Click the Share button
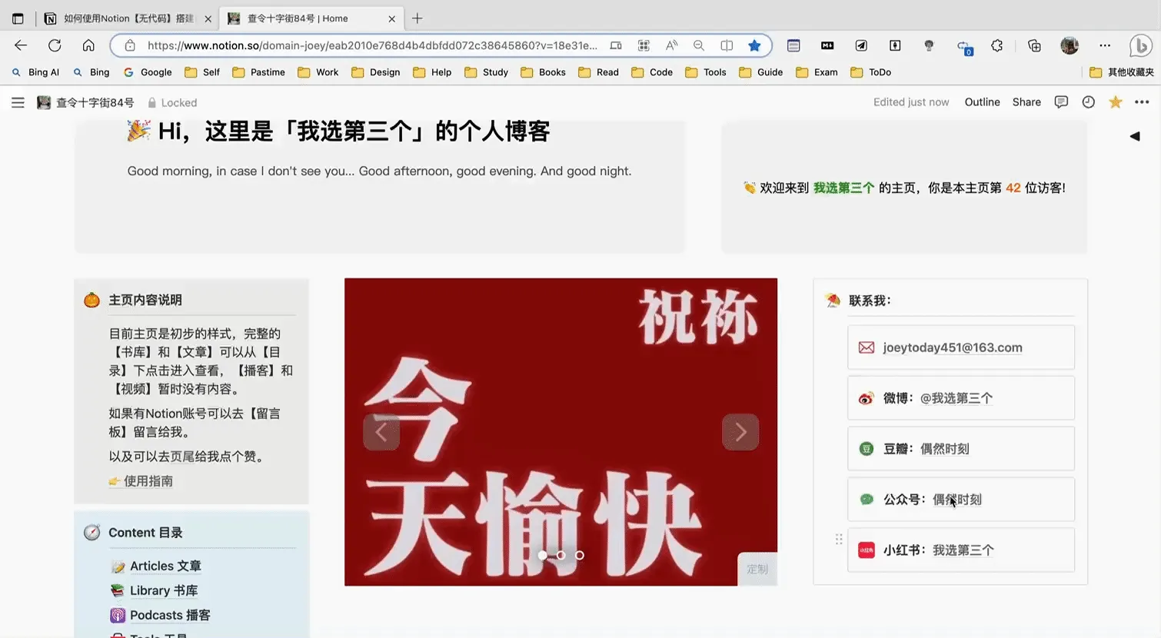 (1026, 102)
